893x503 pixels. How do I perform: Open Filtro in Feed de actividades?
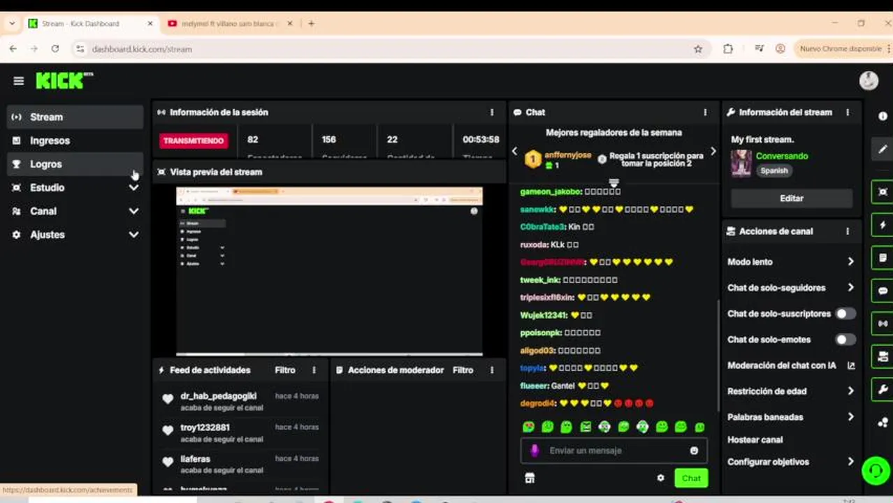285,370
